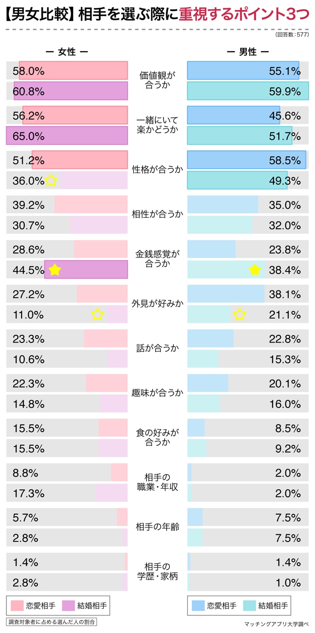Click the 価値観が合うか category label
315x633 pixels.
click(157, 80)
